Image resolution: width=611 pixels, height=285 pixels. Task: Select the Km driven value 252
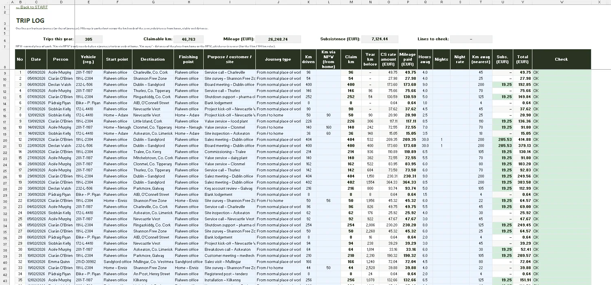tap(308, 97)
